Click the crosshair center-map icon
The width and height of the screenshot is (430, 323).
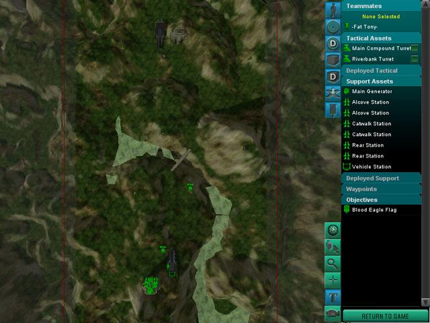pyautogui.click(x=333, y=281)
